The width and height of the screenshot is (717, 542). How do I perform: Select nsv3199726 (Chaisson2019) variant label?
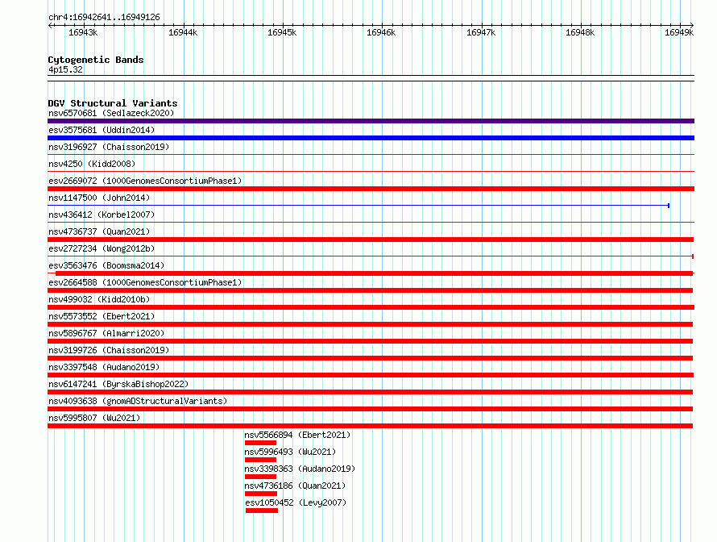click(x=109, y=350)
